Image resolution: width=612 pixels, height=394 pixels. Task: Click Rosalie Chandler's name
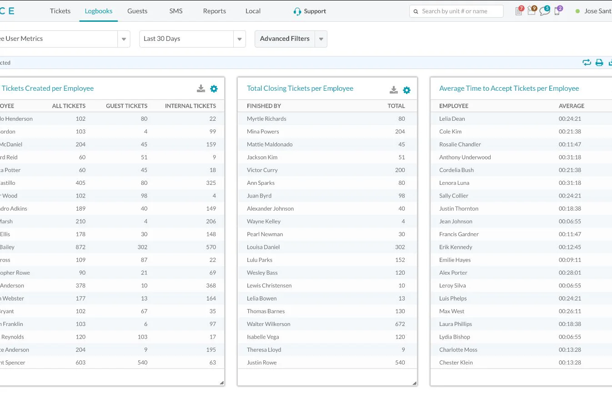point(460,144)
